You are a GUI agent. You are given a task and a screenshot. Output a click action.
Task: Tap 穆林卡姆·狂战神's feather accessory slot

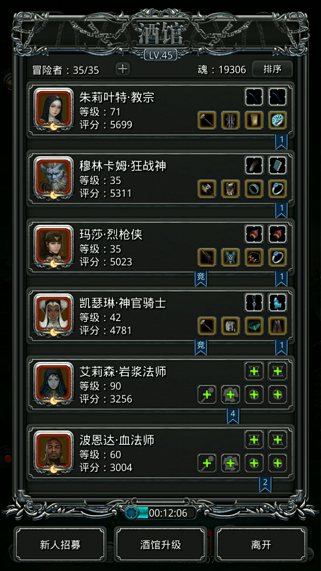tap(254, 165)
